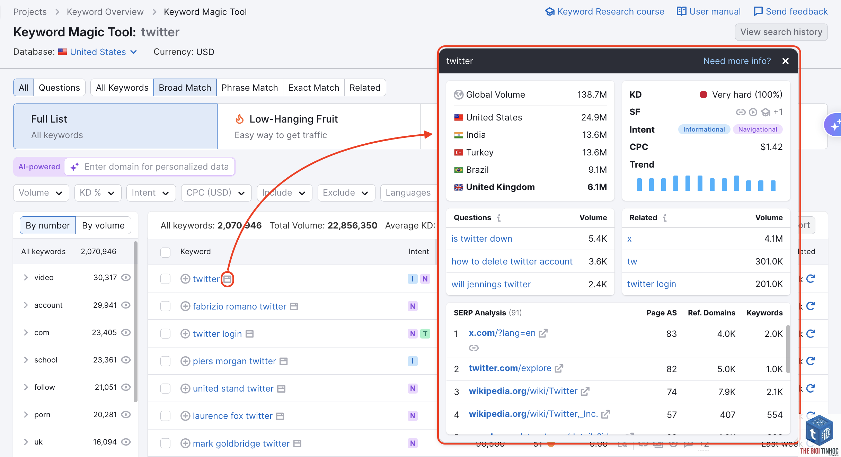Expand the com keyword group

26,332
